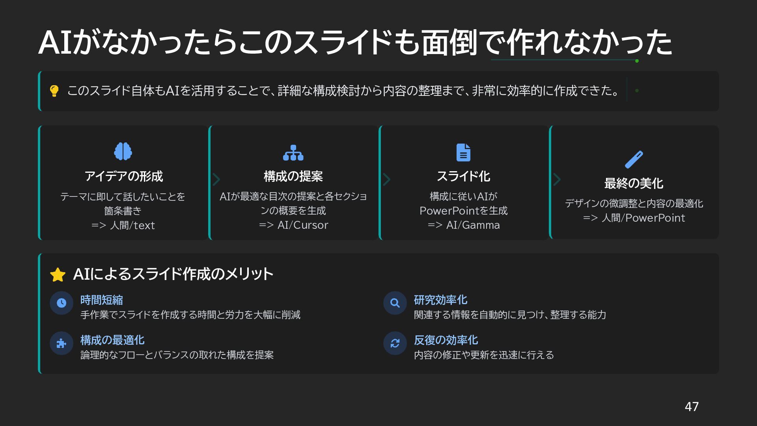Click the puzzle piece icon beside 構成の最適化

pos(62,343)
